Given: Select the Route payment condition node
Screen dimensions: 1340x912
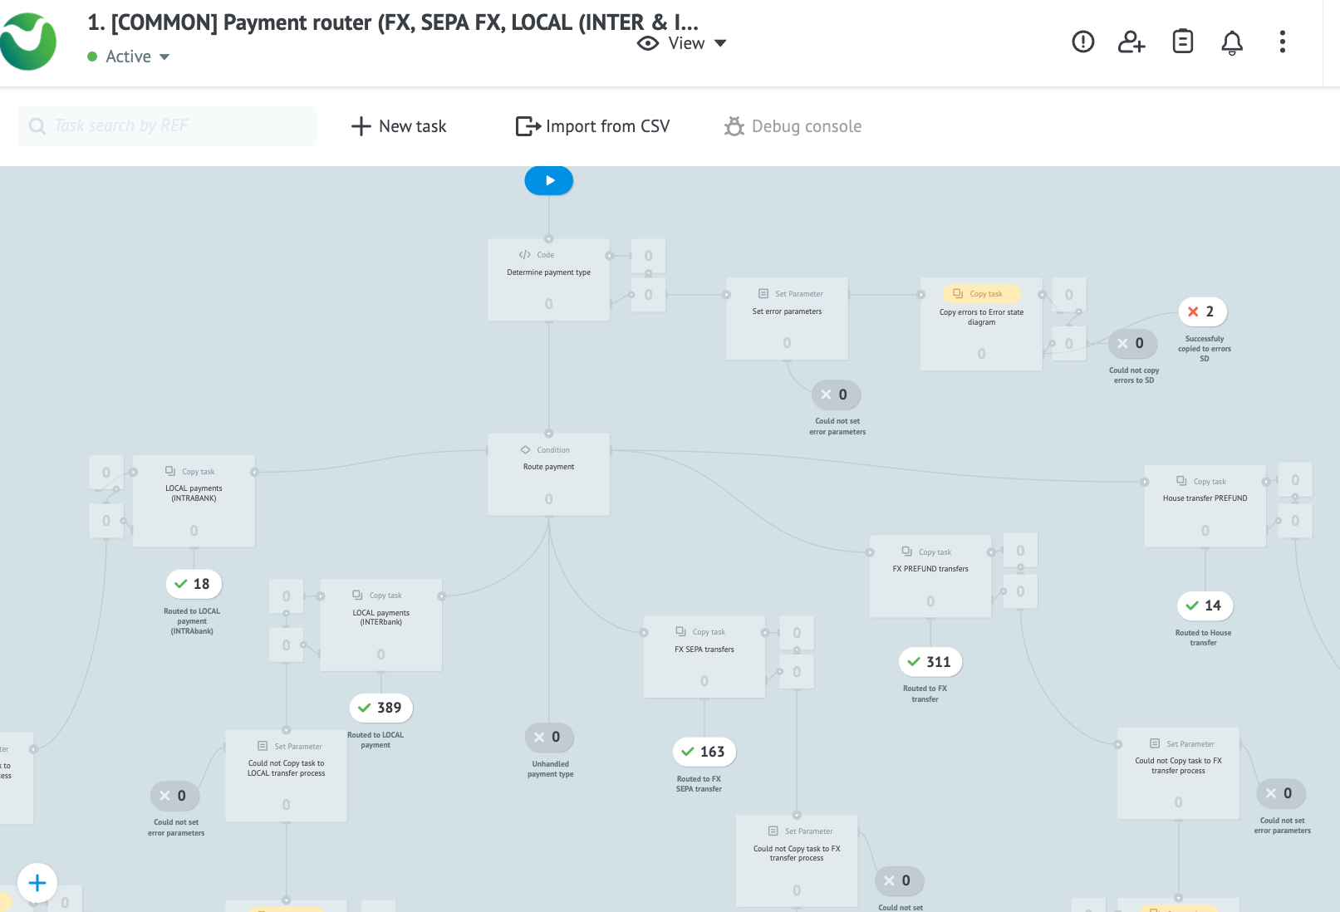Looking at the screenshot, I should point(548,473).
